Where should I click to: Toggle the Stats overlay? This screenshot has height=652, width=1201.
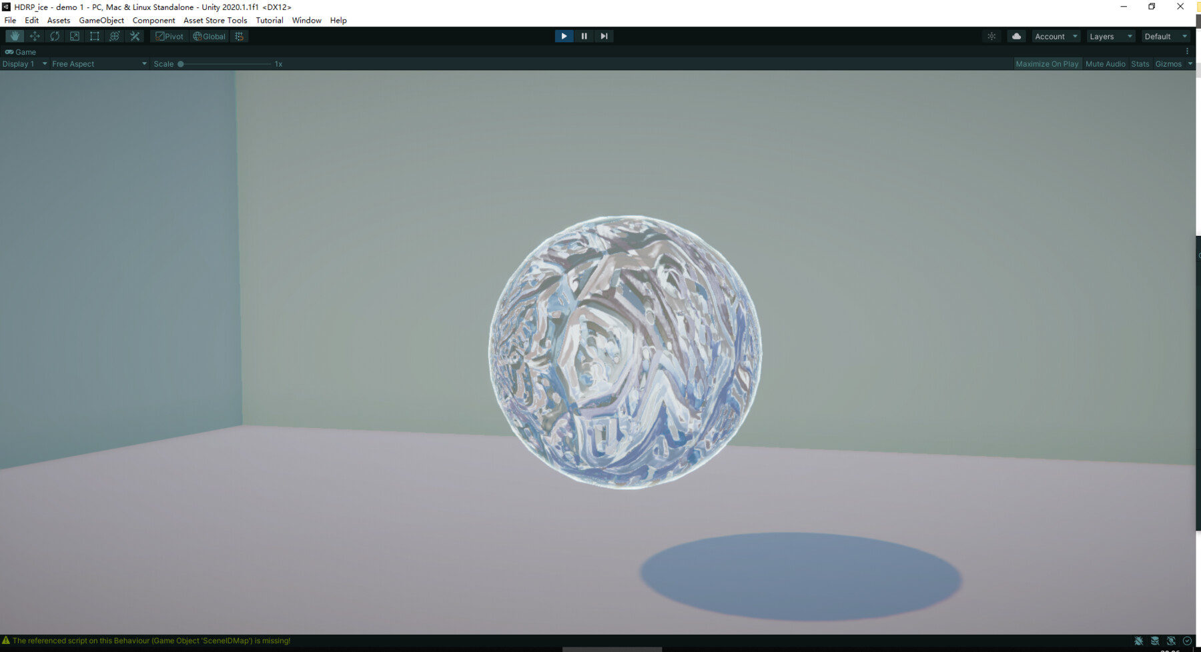click(x=1140, y=64)
